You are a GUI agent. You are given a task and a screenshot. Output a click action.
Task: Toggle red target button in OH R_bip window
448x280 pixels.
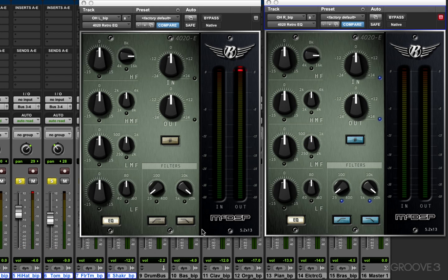pyautogui.click(x=441, y=17)
